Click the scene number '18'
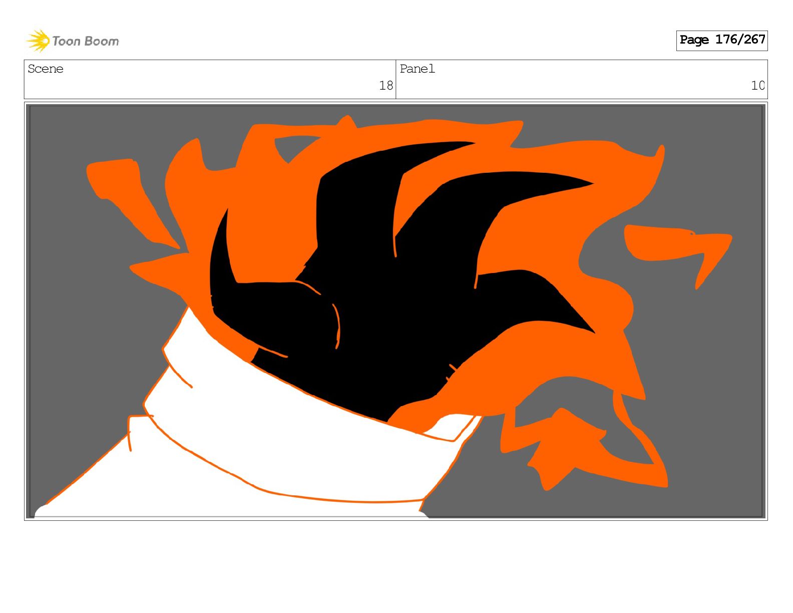Viewport: 793px width, 613px height. tap(386, 86)
